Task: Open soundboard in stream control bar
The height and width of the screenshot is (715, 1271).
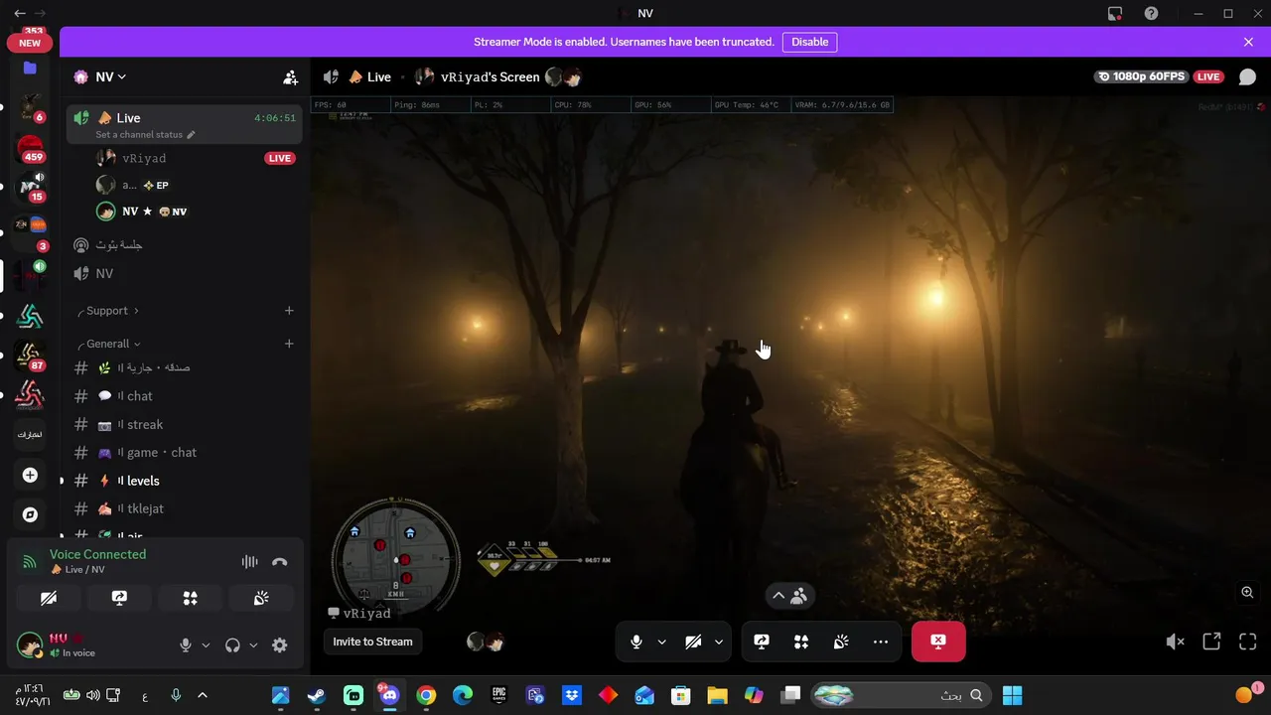Action: (841, 642)
